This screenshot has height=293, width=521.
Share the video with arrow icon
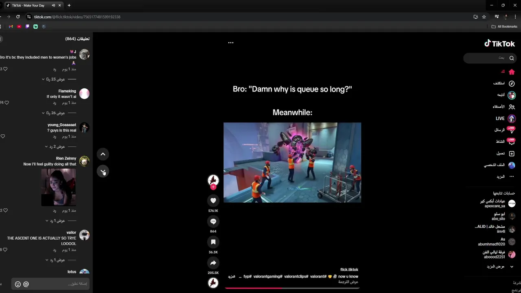(213, 262)
